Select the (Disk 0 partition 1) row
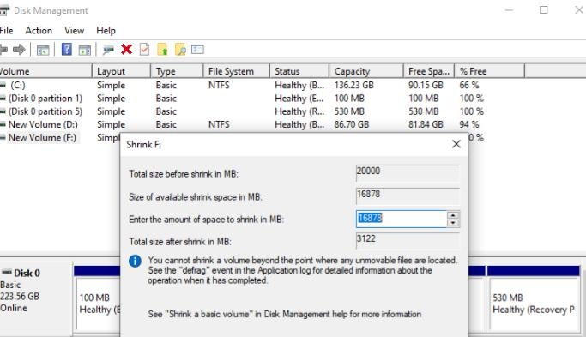 tap(262, 99)
